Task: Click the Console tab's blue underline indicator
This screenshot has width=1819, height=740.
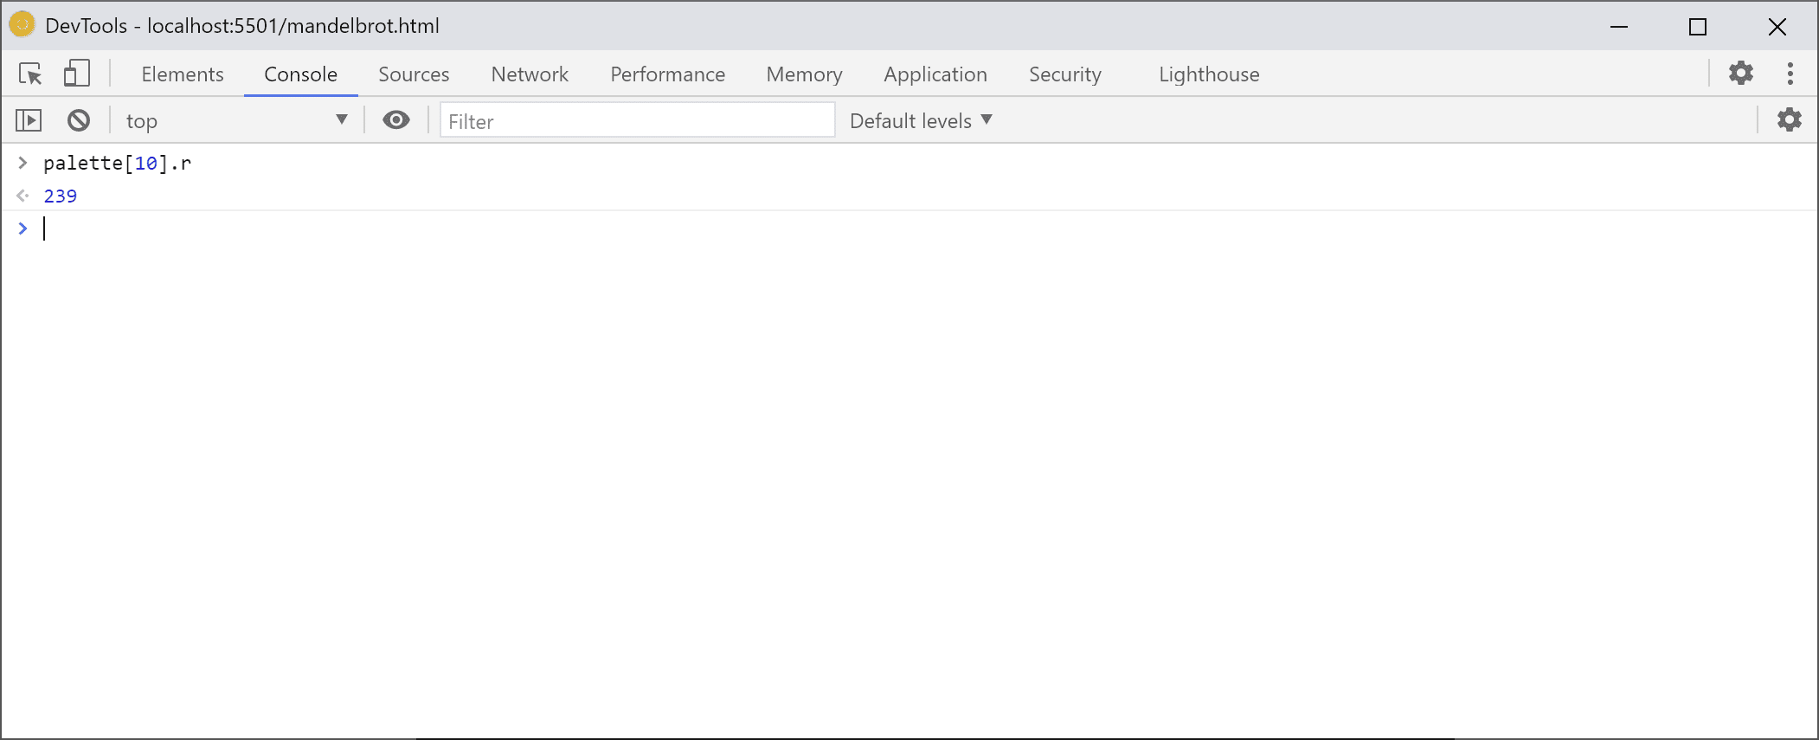Action: point(300,97)
